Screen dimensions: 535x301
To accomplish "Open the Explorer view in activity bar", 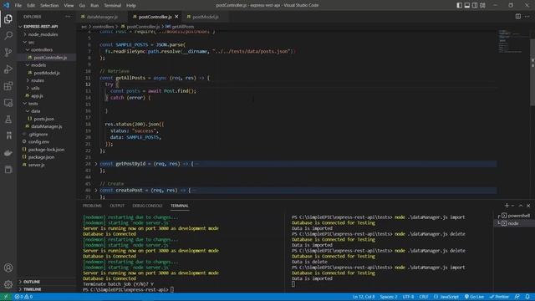I will coord(8,18).
